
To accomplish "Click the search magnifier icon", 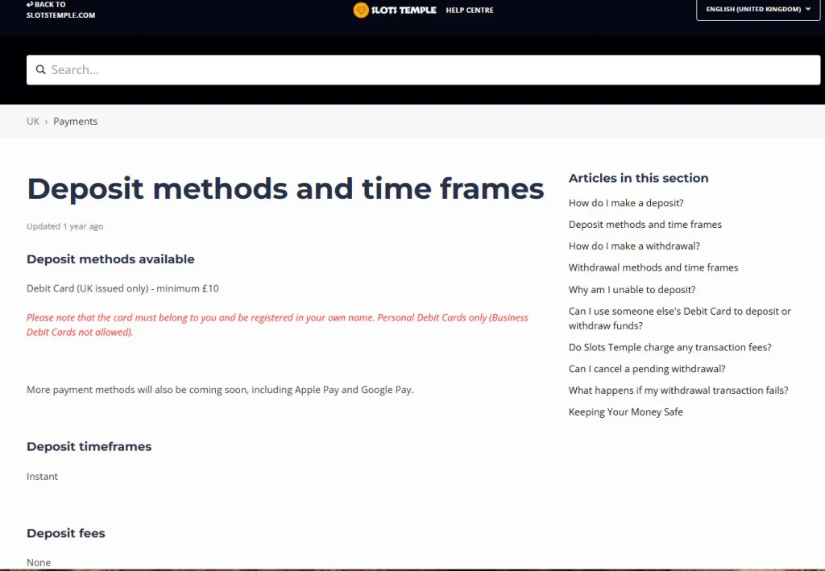I will pyautogui.click(x=40, y=69).
